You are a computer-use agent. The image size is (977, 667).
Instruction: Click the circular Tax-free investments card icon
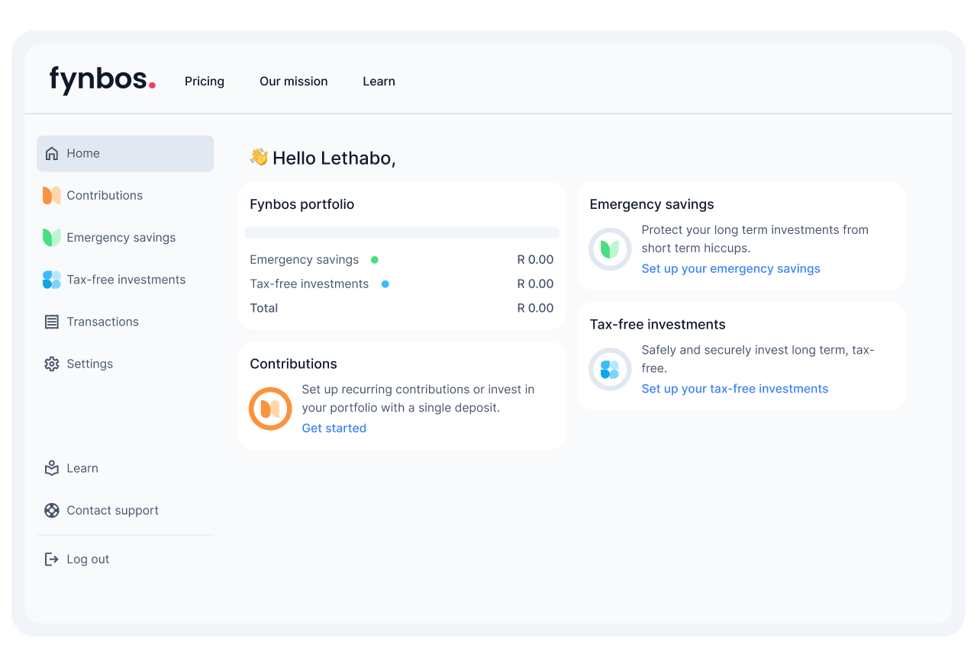click(x=610, y=370)
